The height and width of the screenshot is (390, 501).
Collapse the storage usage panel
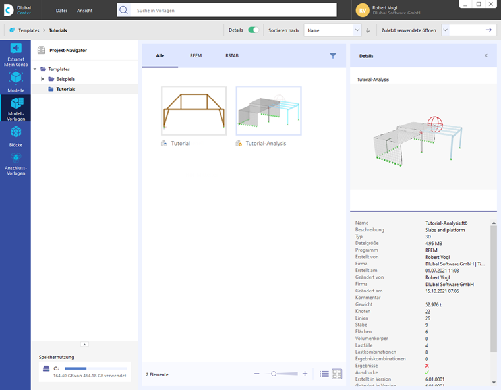coord(84,344)
